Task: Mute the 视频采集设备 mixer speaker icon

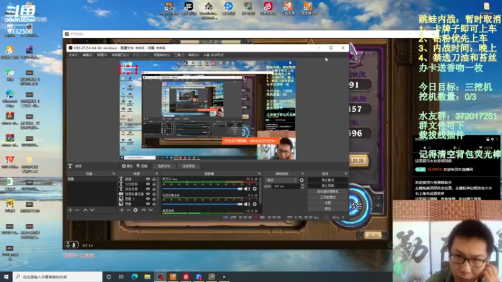Action: pyautogui.click(x=247, y=204)
